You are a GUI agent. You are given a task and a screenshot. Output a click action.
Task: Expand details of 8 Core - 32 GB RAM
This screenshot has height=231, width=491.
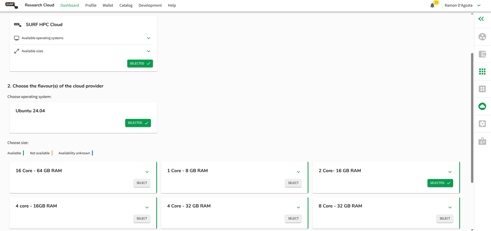point(450,207)
